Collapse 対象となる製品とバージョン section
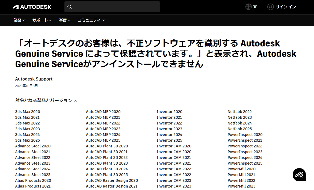Screen dimensions: 314x190 (46, 100)
